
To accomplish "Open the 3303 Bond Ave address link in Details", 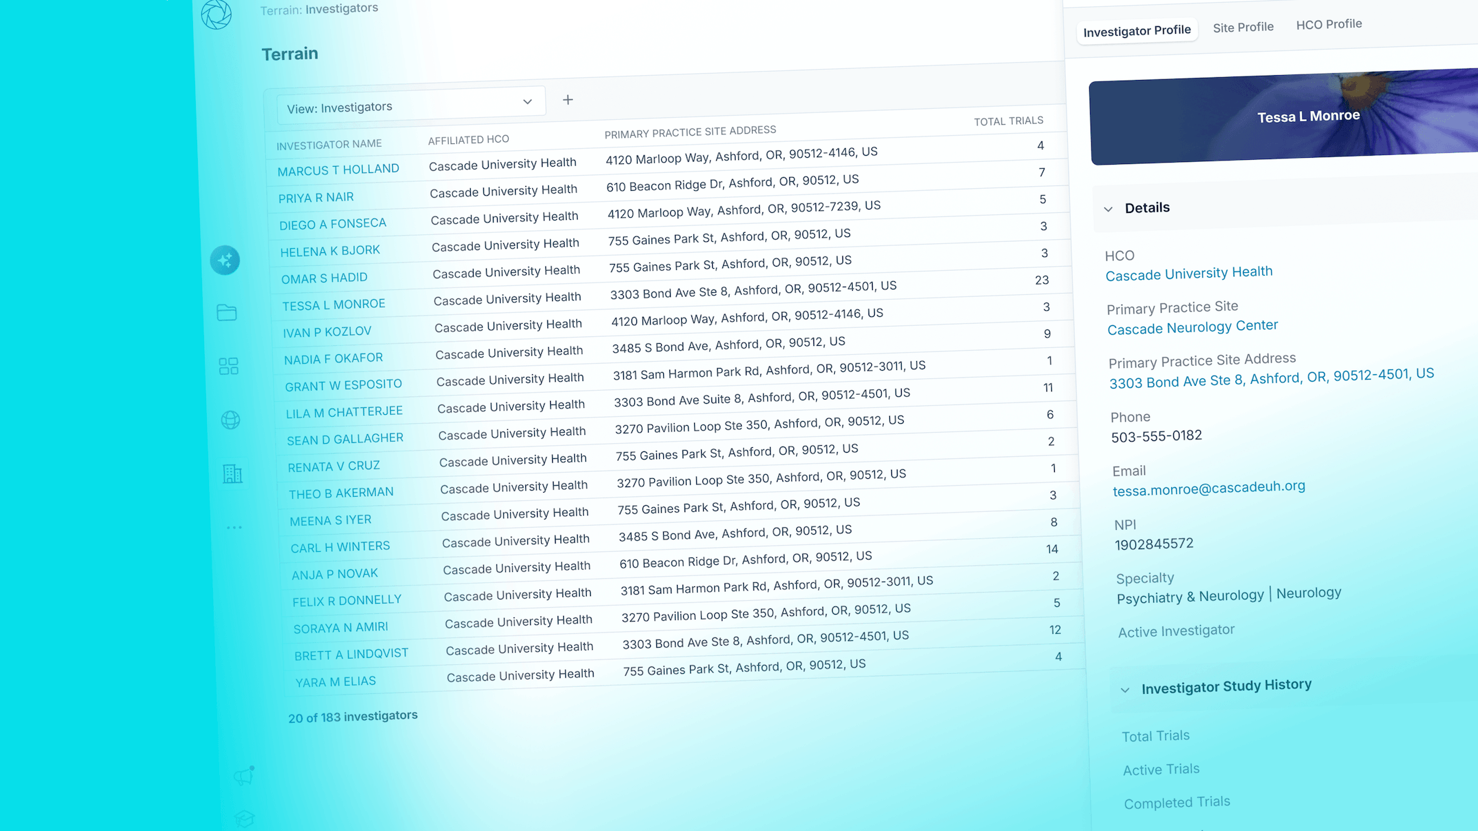I will (x=1271, y=378).
